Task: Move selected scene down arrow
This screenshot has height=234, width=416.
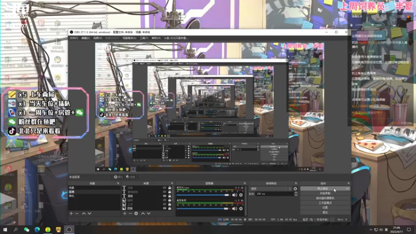Action: click(x=89, y=213)
